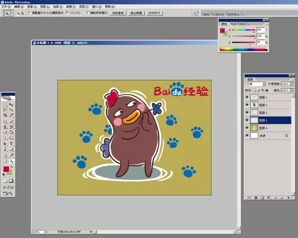This screenshot has width=298, height=238.
Task: Create new layer icon in Layers panel
Action: (x=282, y=198)
